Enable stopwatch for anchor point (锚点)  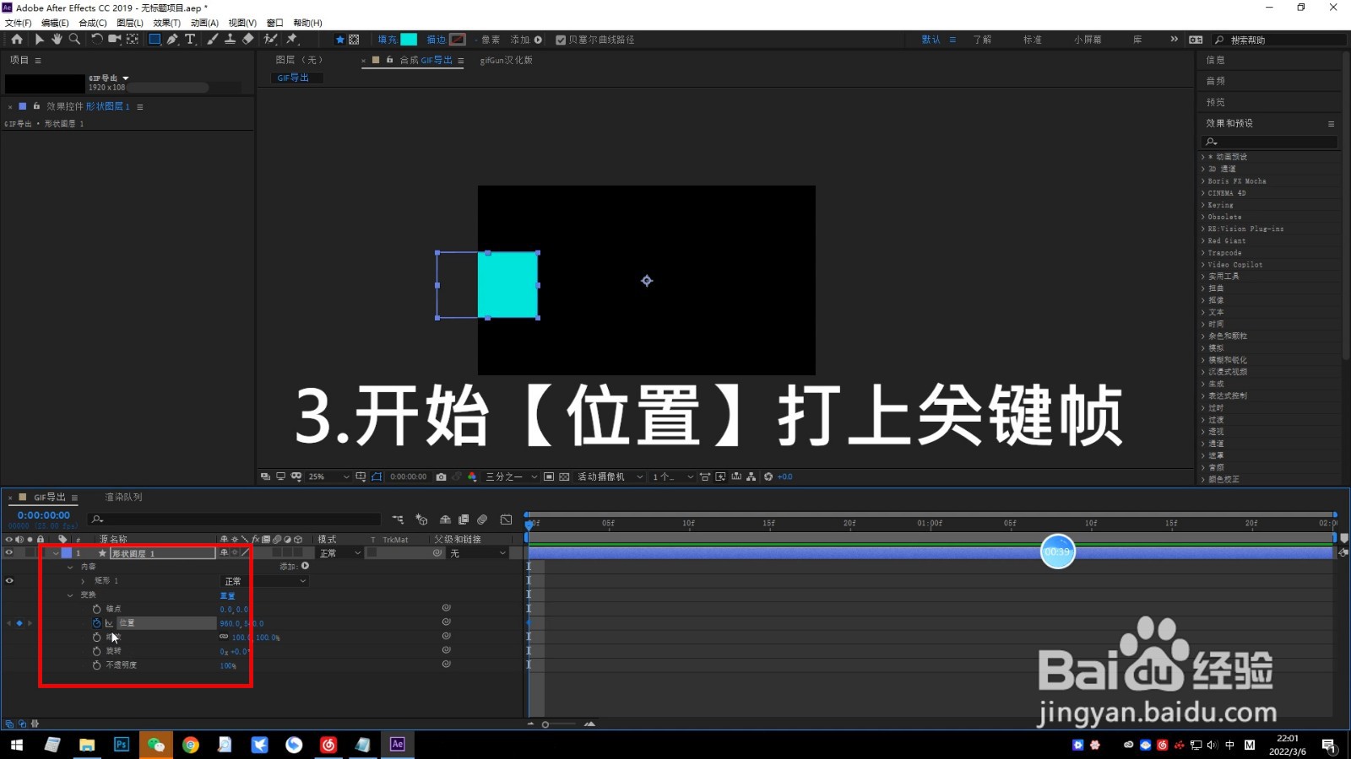pyautogui.click(x=96, y=609)
